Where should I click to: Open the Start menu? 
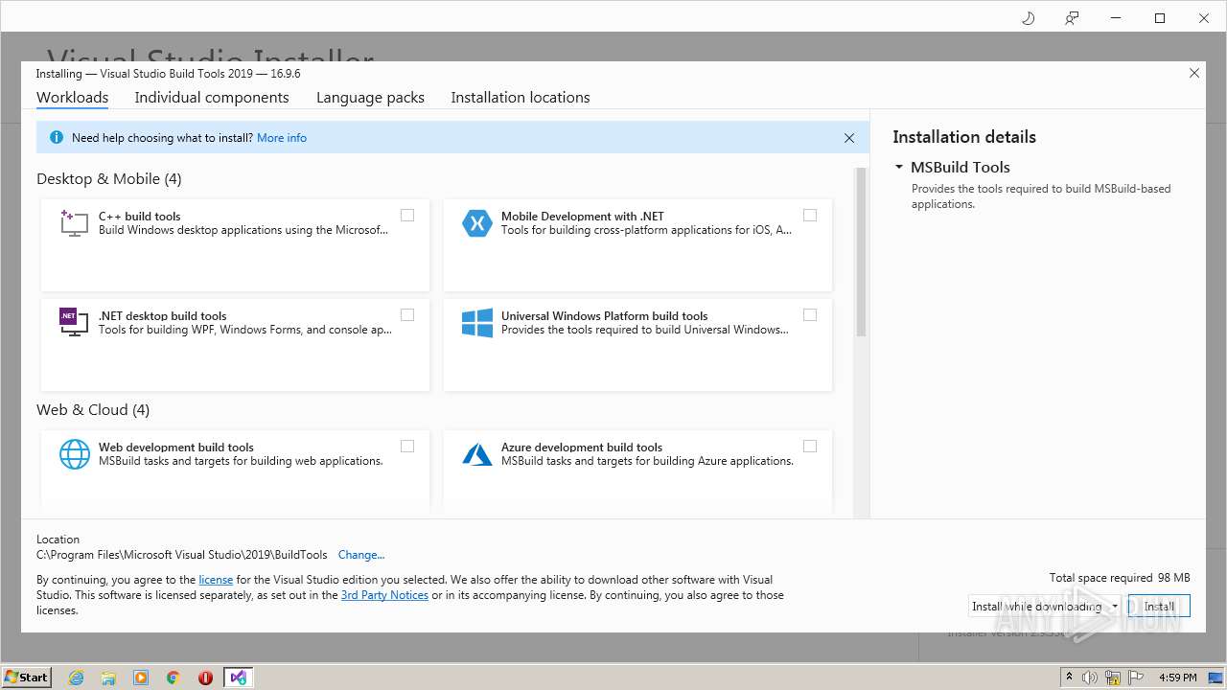coord(27,677)
